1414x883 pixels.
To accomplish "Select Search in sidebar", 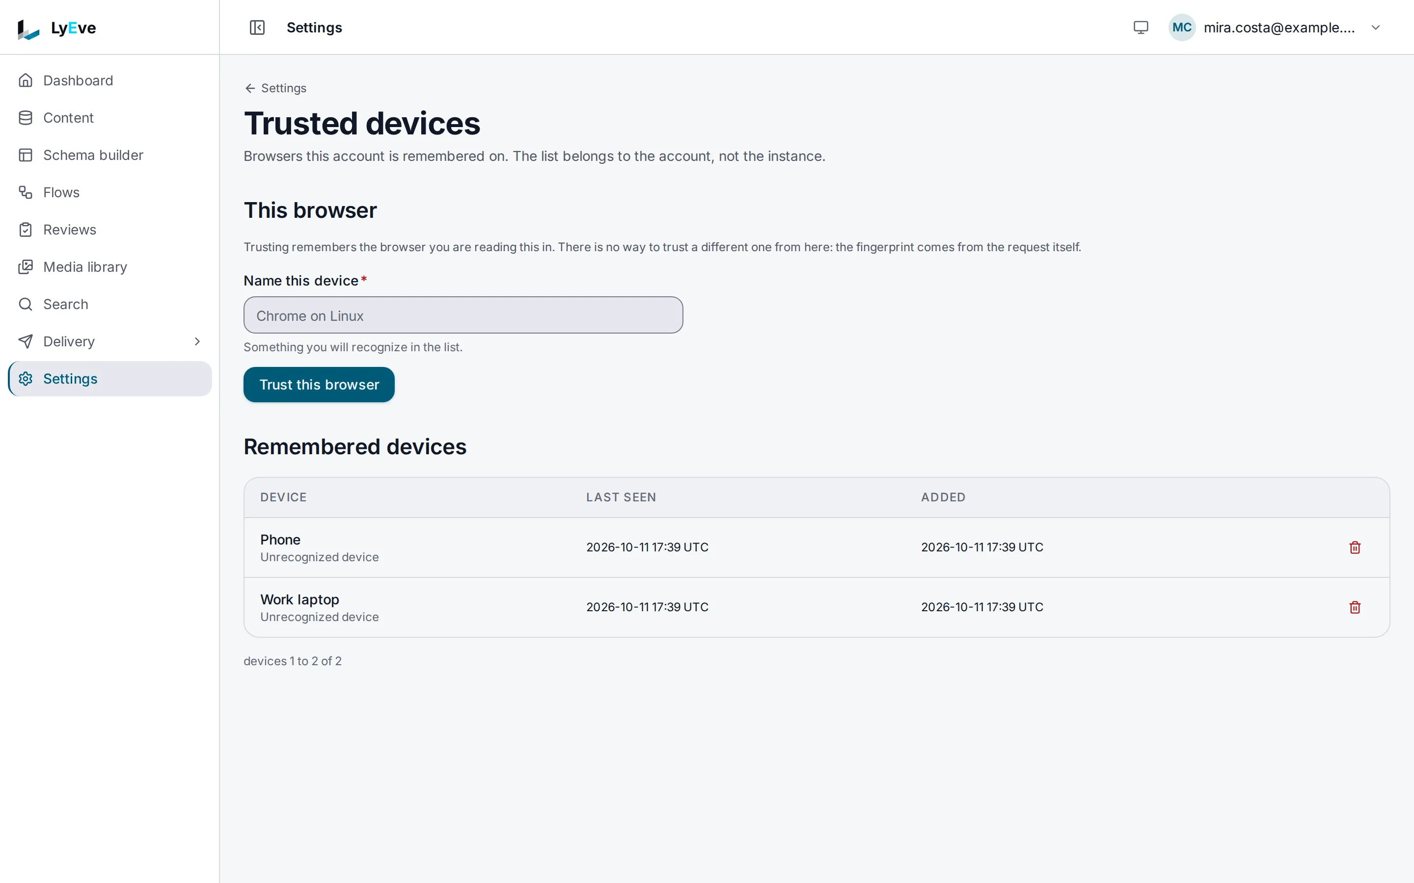I will pyautogui.click(x=110, y=304).
